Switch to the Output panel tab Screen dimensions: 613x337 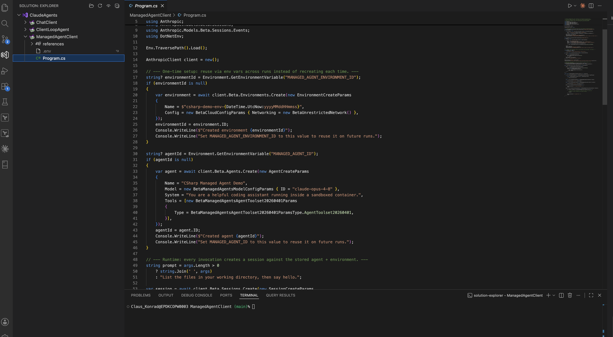166,295
